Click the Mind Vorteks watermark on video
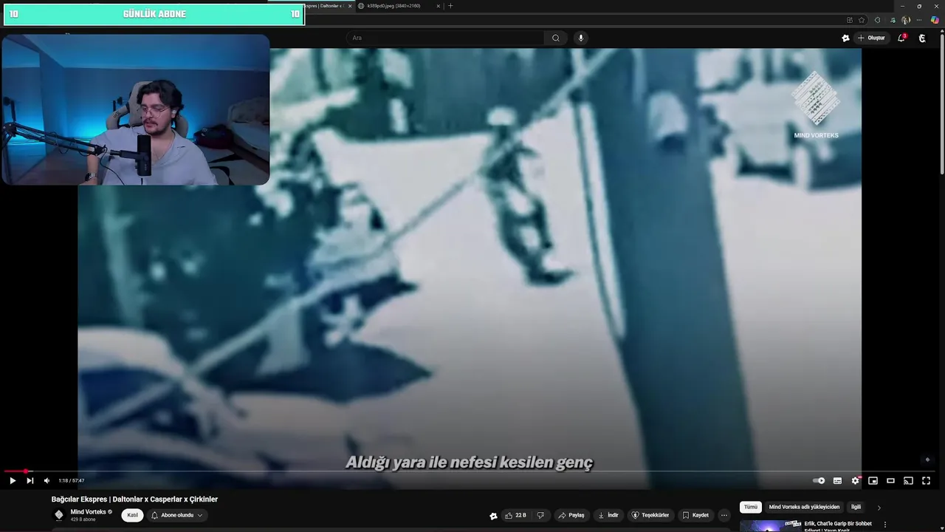945x532 pixels. click(x=816, y=106)
